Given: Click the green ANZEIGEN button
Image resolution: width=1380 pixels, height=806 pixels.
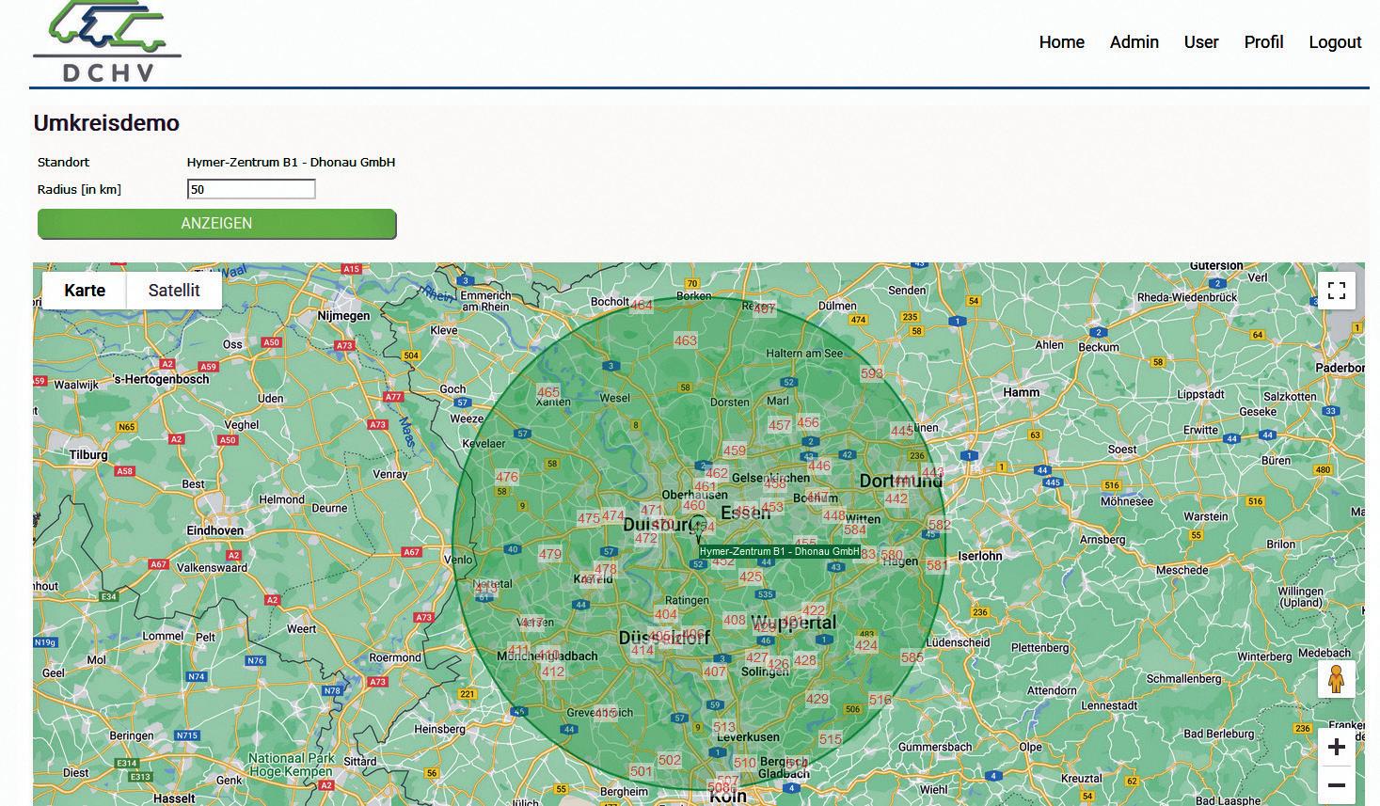Looking at the screenshot, I should pos(216,224).
